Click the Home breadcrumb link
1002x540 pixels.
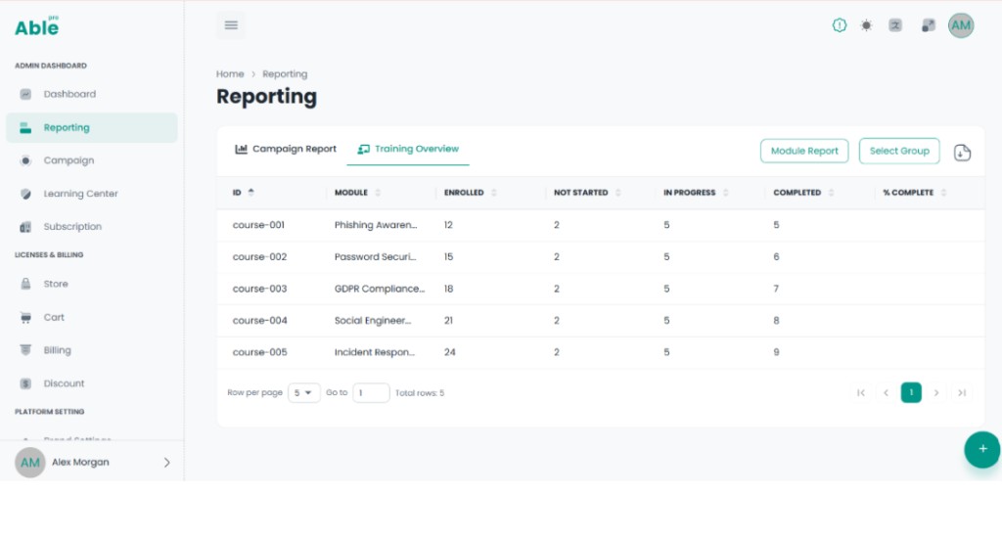230,74
